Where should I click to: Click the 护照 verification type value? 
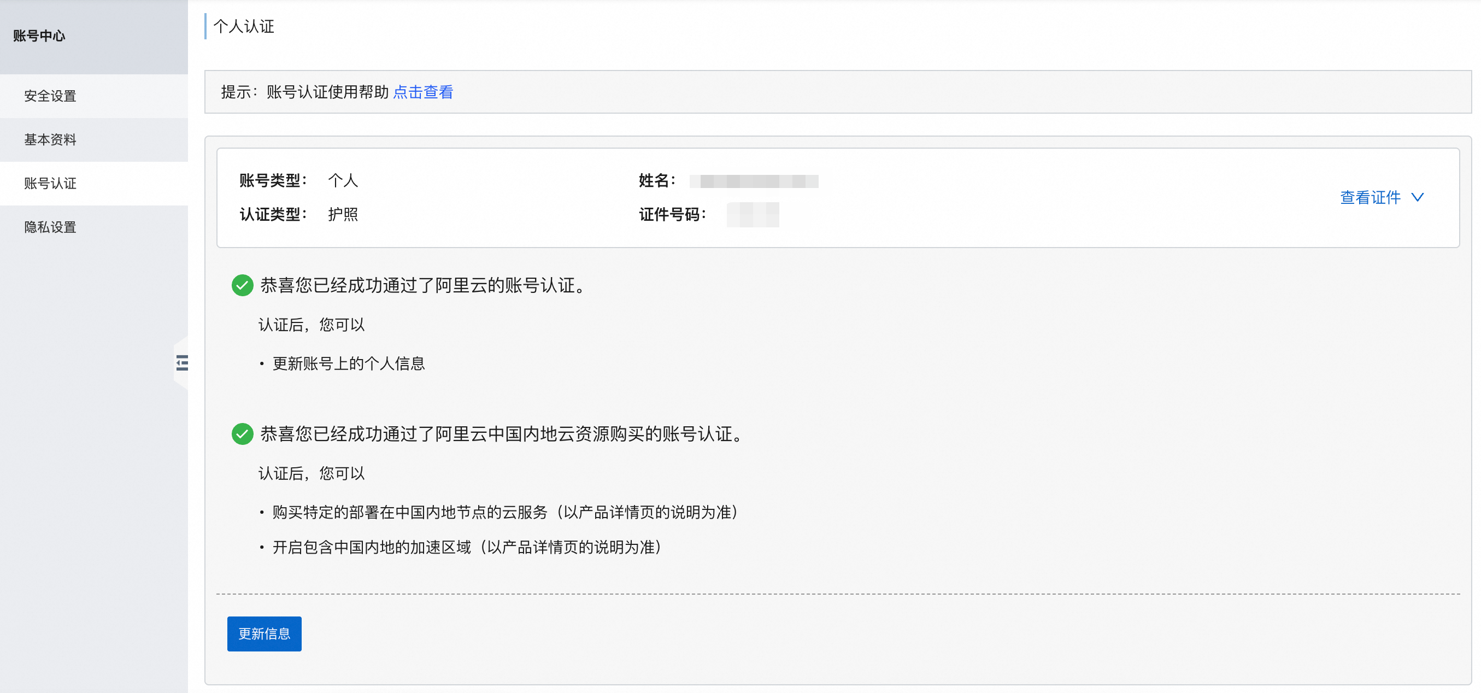pos(343,215)
